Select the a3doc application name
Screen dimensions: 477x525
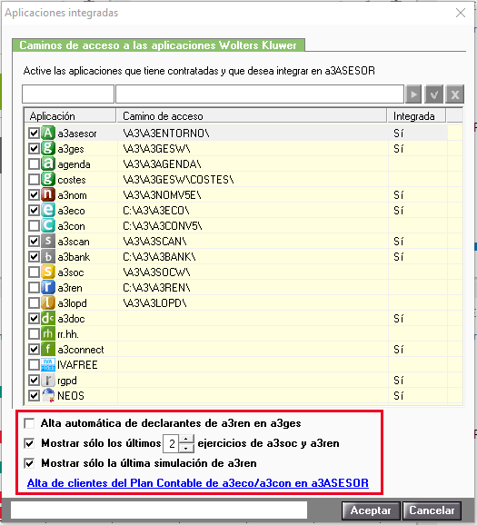(71, 319)
